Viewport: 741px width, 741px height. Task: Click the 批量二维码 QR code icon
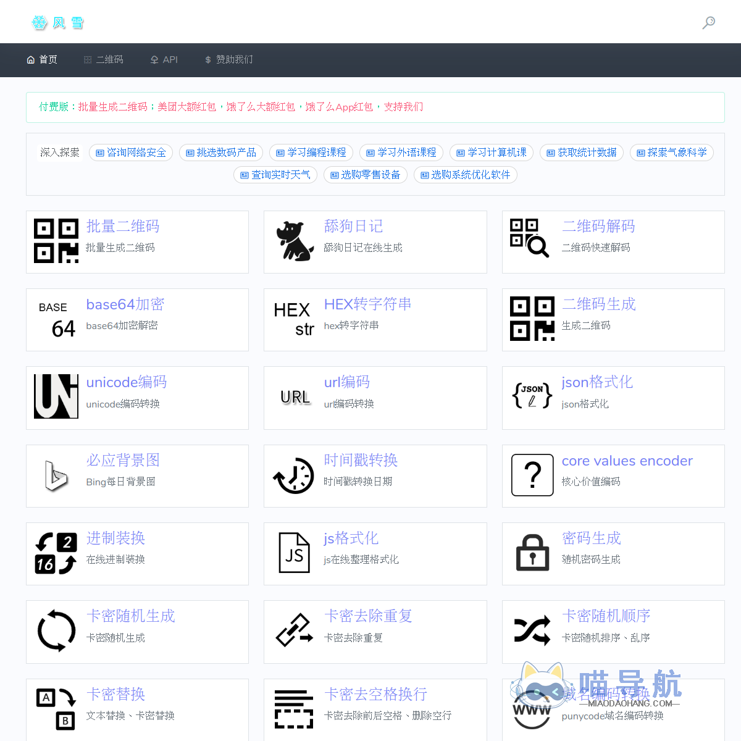56,241
